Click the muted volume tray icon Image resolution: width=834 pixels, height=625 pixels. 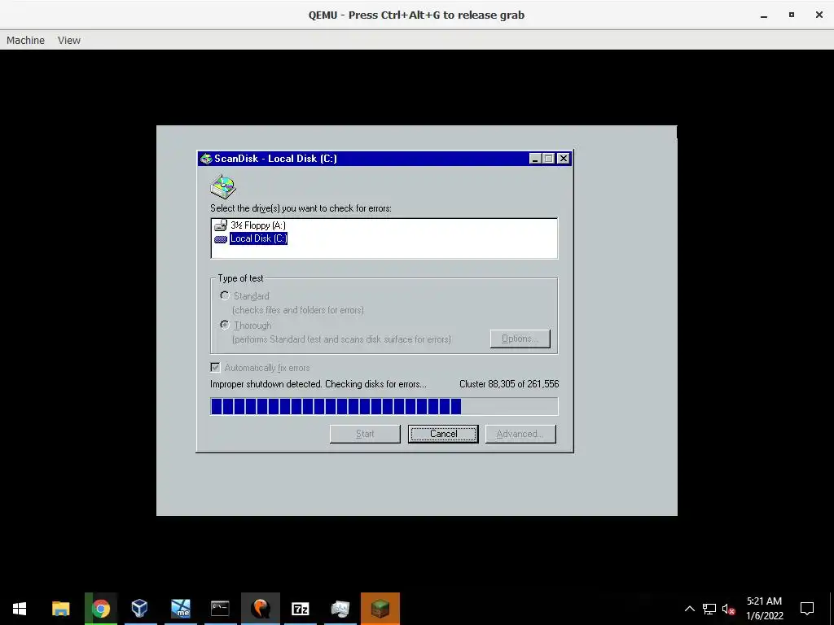(x=729, y=609)
